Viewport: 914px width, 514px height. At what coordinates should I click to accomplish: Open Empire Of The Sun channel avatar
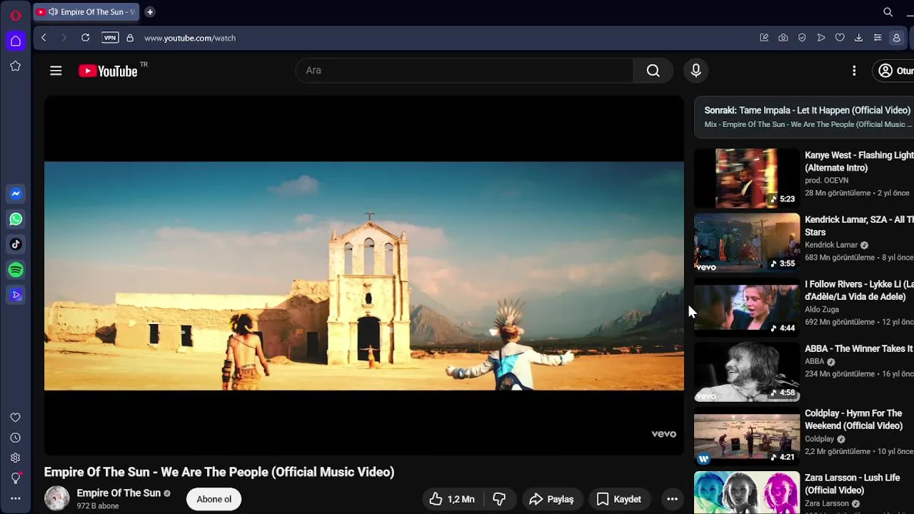tap(57, 498)
